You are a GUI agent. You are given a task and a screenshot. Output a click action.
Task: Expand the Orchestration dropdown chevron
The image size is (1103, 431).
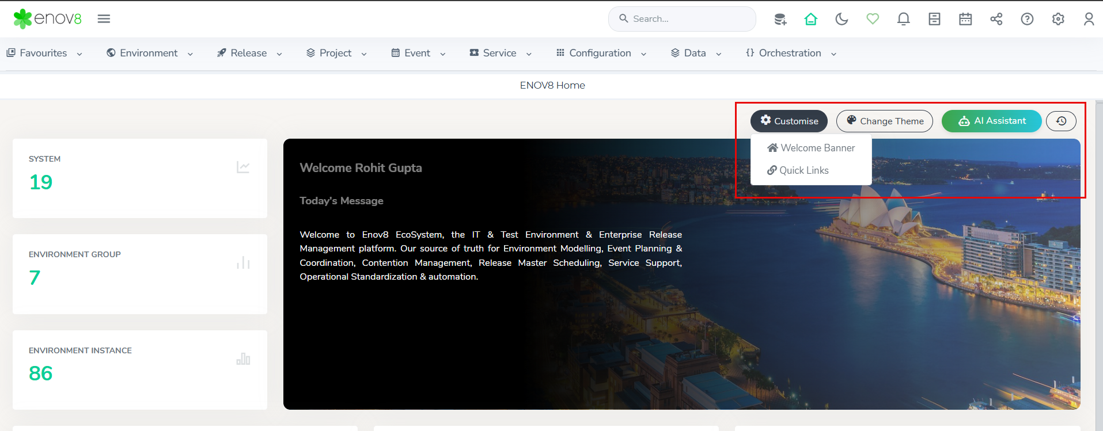[x=833, y=54]
